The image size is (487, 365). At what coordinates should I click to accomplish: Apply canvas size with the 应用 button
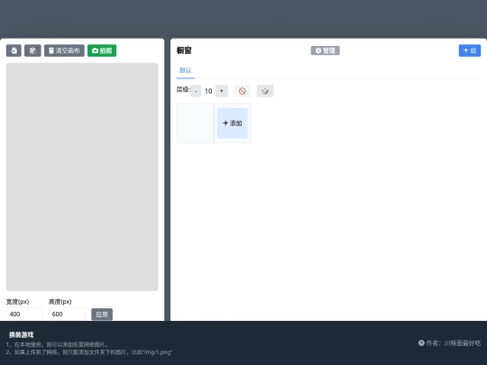tap(102, 315)
